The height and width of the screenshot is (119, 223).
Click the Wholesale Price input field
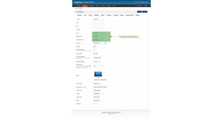[x=99, y=40]
